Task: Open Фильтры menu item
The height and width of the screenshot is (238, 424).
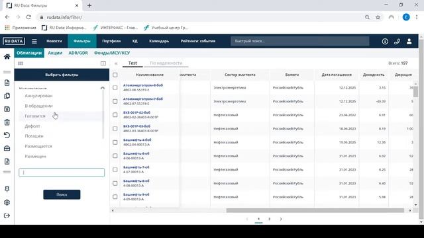Action: tap(82, 41)
